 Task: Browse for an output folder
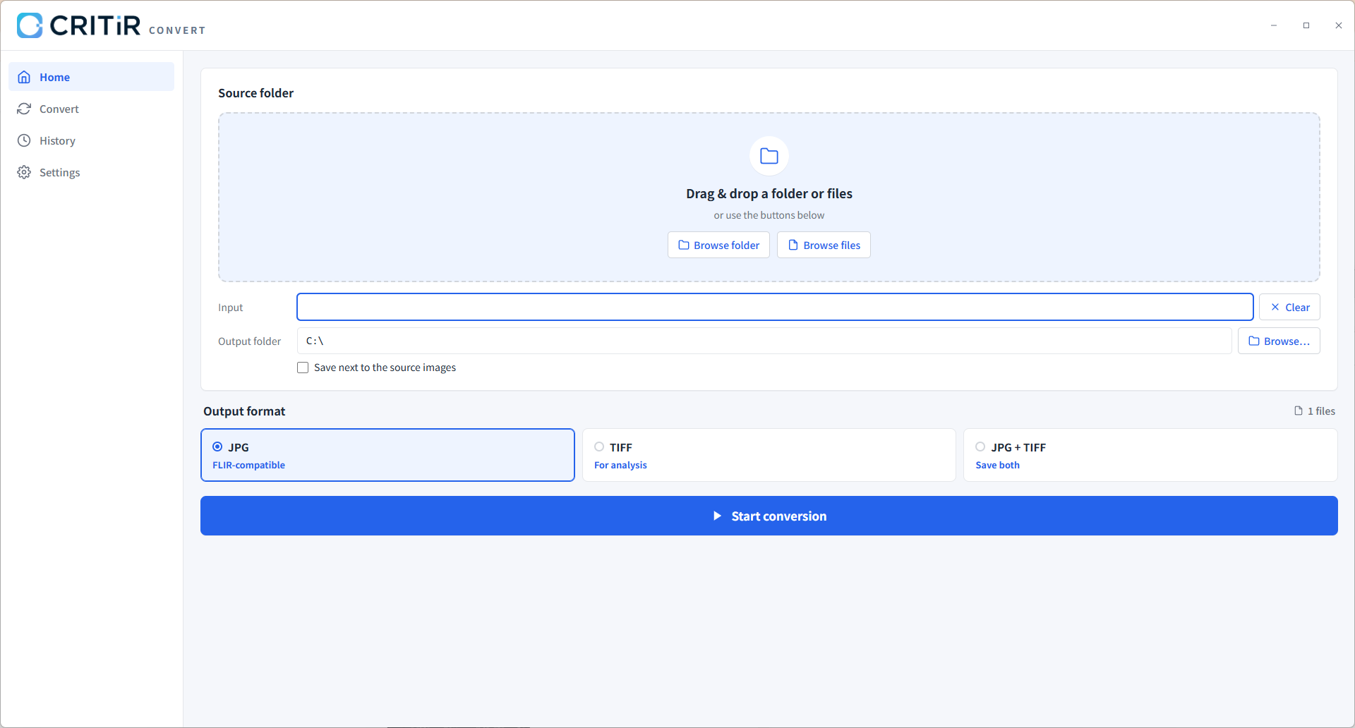tap(1279, 341)
